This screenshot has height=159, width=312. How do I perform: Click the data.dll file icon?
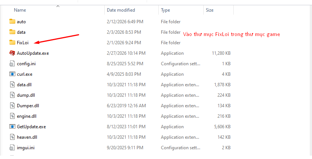[x=12, y=84]
